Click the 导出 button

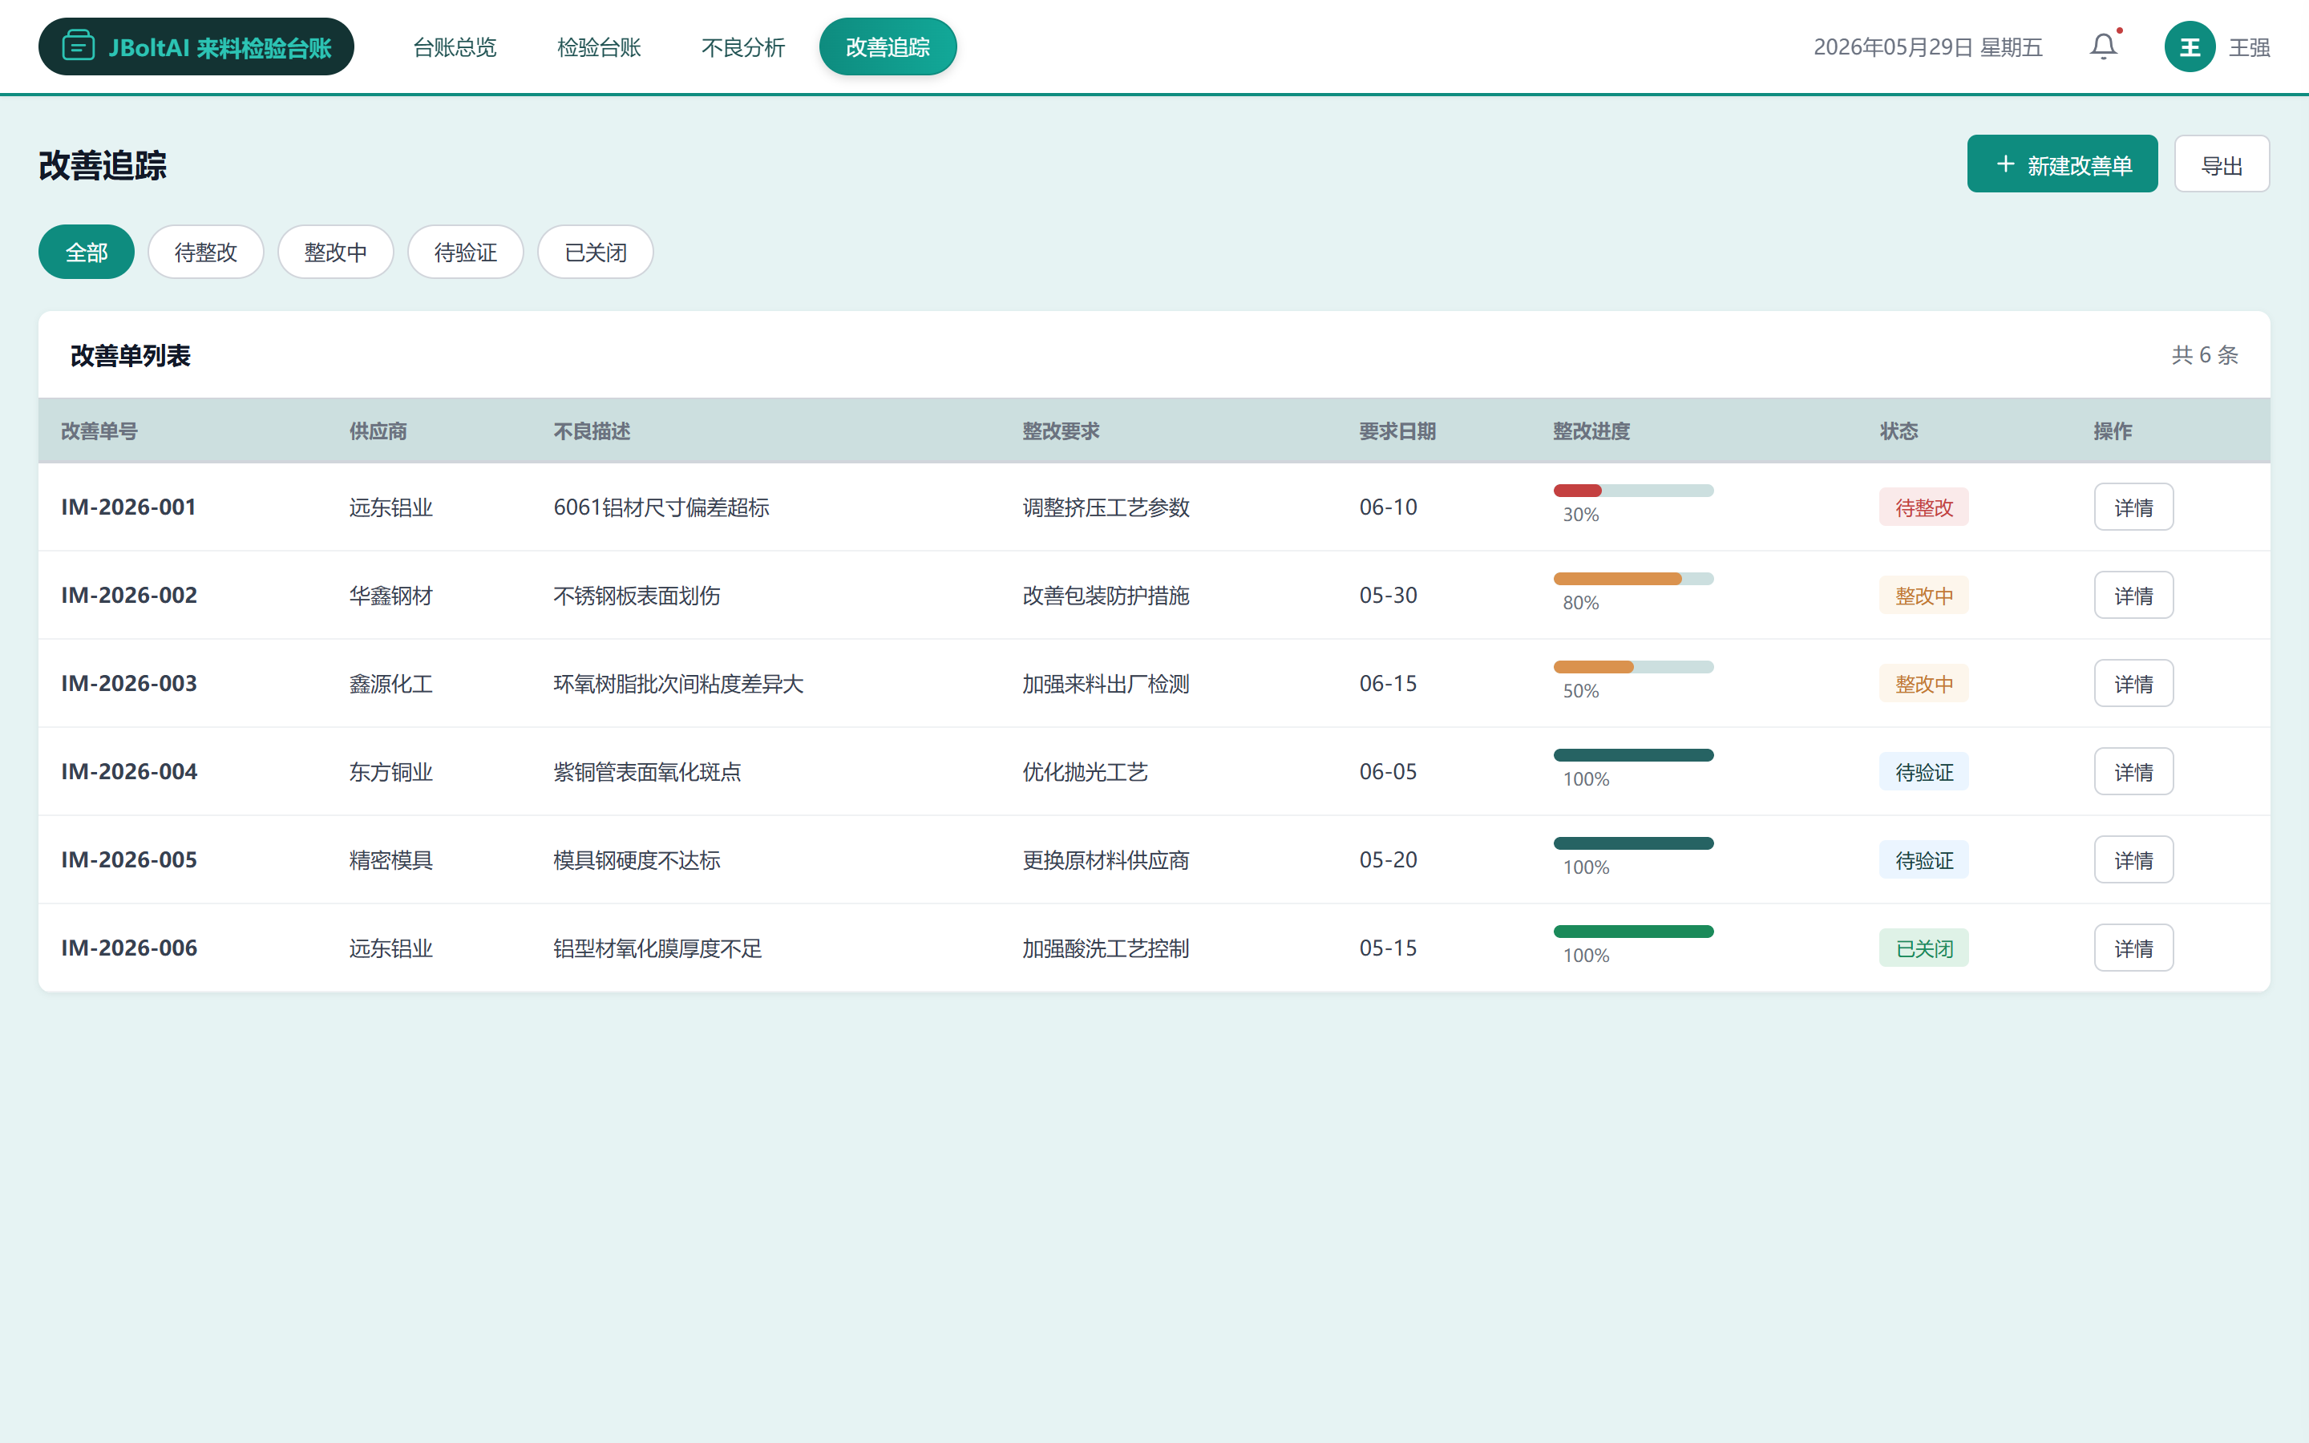click(2222, 164)
